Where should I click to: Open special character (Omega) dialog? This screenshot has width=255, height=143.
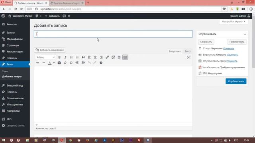(x=71, y=63)
